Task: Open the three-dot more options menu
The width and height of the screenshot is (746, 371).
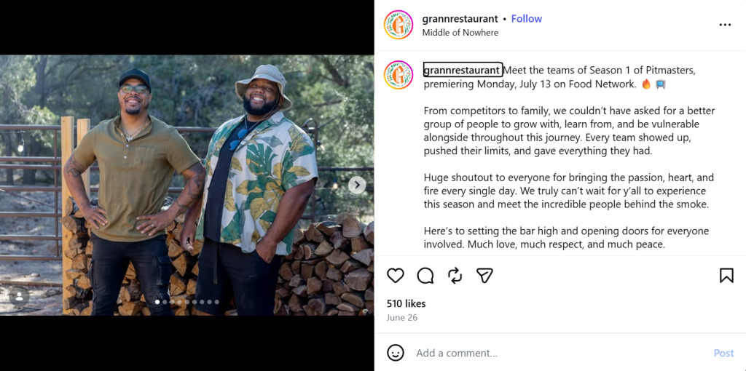Action: click(x=725, y=25)
